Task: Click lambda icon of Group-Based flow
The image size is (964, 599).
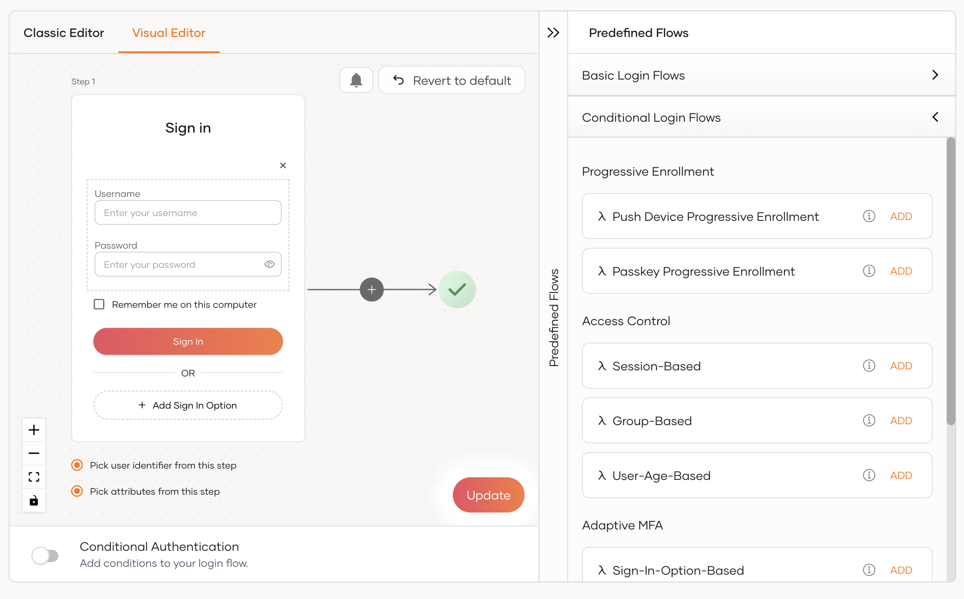Action: coord(602,421)
